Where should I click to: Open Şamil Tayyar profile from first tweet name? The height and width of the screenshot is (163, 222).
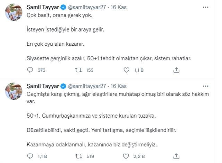pyautogui.click(x=43, y=7)
